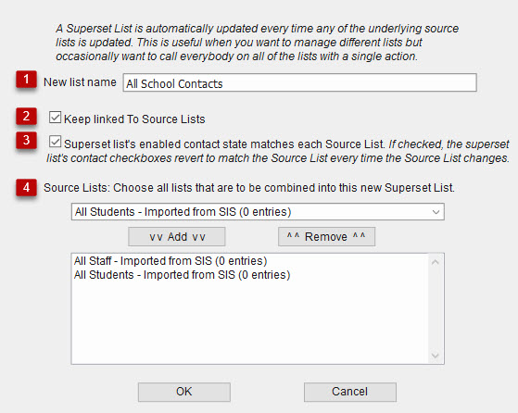
Task: Open the source list dropdown arrow
Action: (436, 212)
